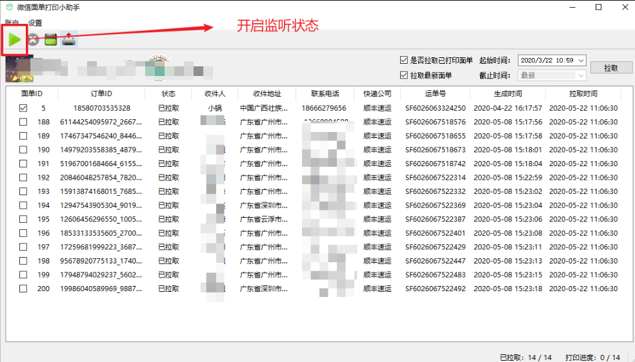Click generation time 2020-05-08 15:23:13
This screenshot has width=635, height=362.
tap(508, 261)
